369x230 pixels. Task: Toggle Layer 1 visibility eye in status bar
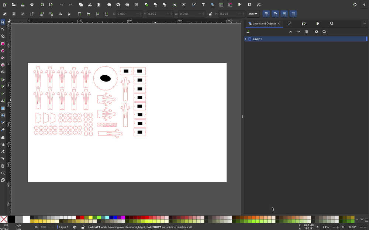[75, 227]
